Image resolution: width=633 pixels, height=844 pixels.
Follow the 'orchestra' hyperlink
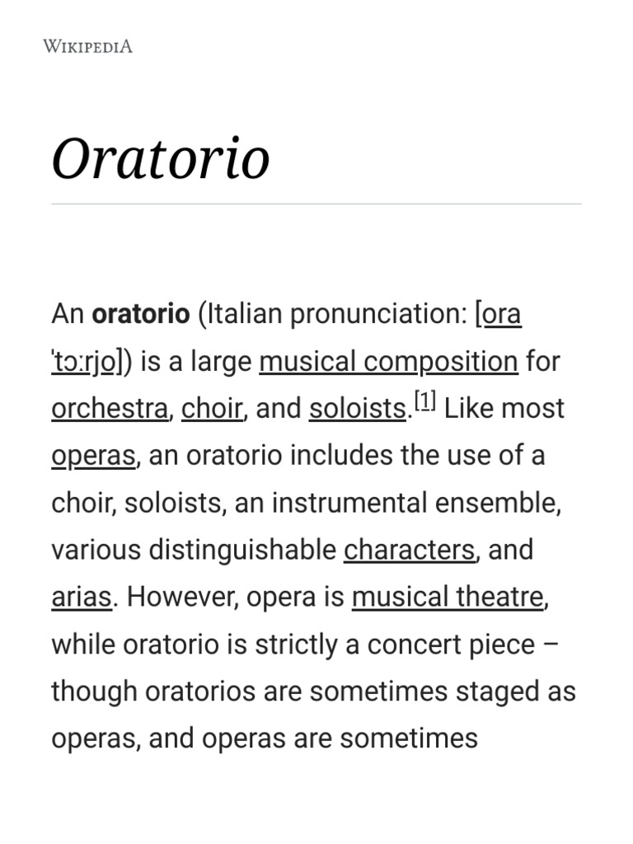click(x=109, y=409)
